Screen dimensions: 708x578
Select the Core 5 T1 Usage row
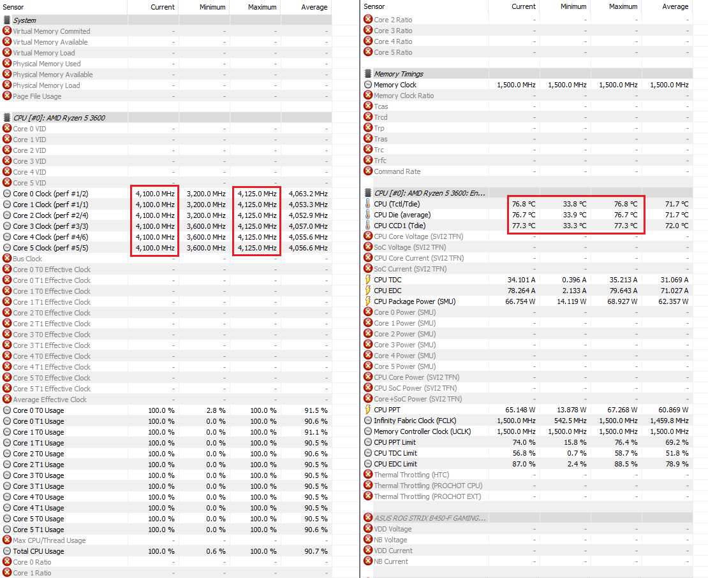click(38, 530)
